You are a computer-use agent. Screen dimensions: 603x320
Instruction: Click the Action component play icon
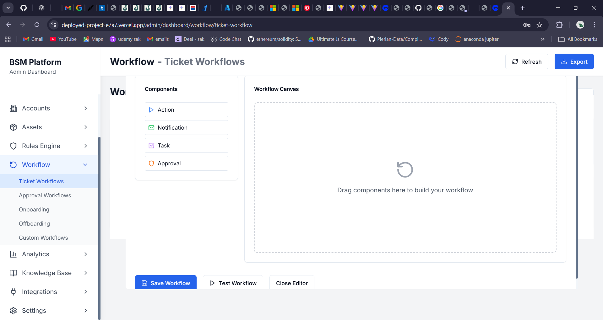click(x=151, y=110)
